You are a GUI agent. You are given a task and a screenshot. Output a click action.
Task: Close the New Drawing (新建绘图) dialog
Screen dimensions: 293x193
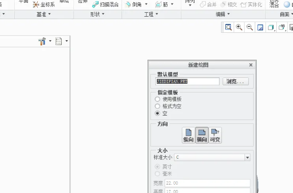point(251,65)
